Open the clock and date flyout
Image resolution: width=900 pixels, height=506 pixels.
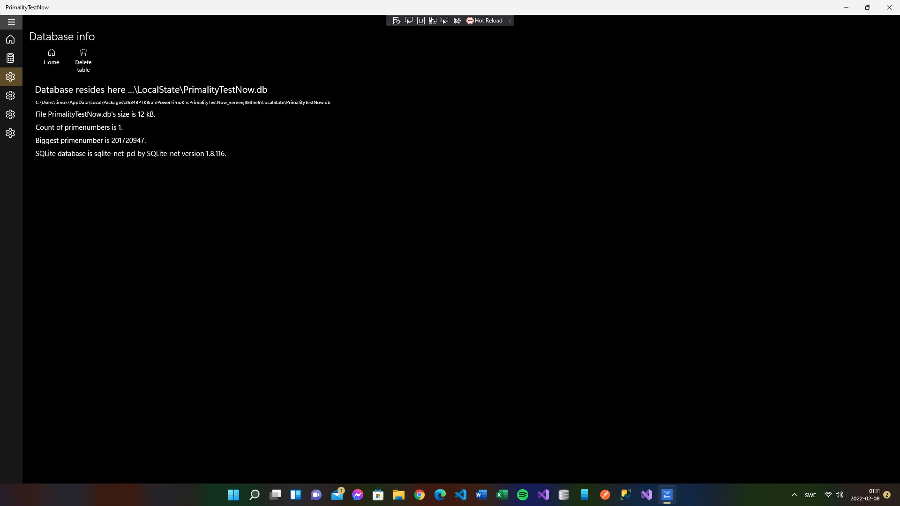pyautogui.click(x=865, y=495)
